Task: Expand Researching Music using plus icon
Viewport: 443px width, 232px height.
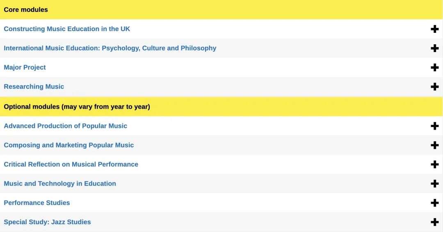Action: tap(434, 87)
